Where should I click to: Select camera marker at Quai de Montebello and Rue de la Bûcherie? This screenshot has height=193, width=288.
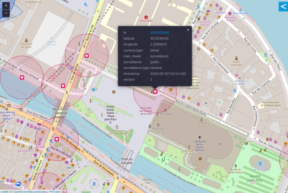tap(57, 139)
